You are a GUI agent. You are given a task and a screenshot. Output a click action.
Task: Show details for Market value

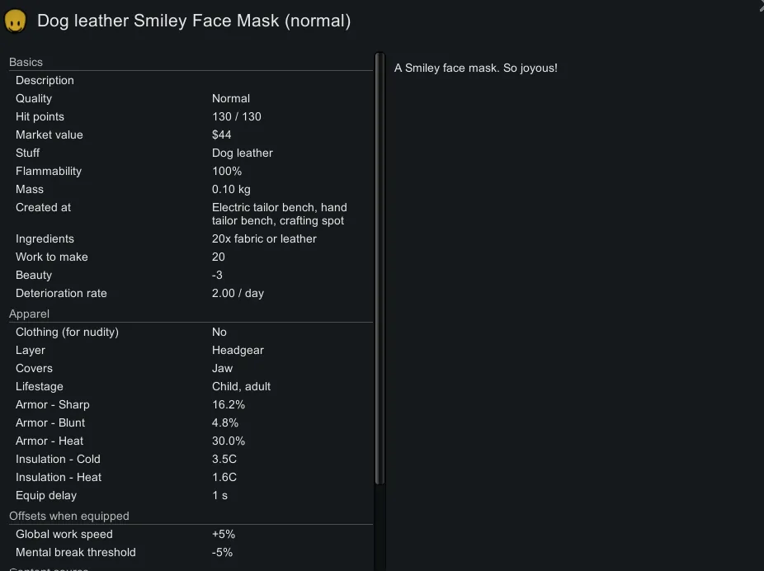pyautogui.click(x=191, y=134)
